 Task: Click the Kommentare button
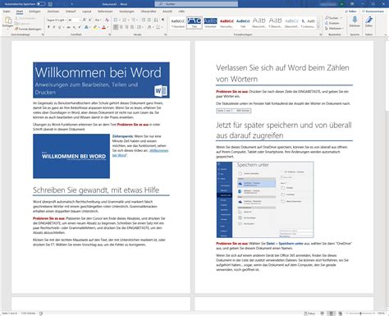point(373,11)
